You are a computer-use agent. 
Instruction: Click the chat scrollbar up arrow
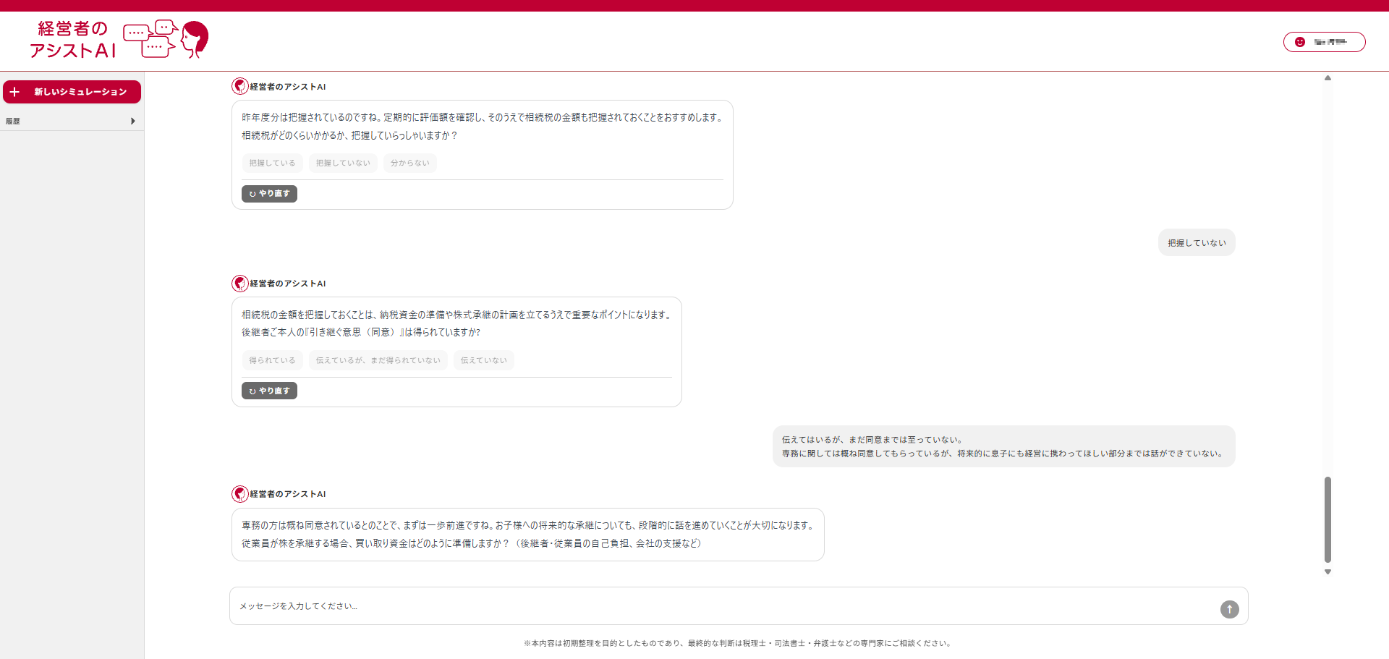pos(1328,77)
